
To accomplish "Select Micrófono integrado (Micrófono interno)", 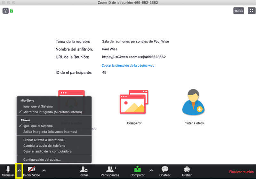I will [x=54, y=112].
